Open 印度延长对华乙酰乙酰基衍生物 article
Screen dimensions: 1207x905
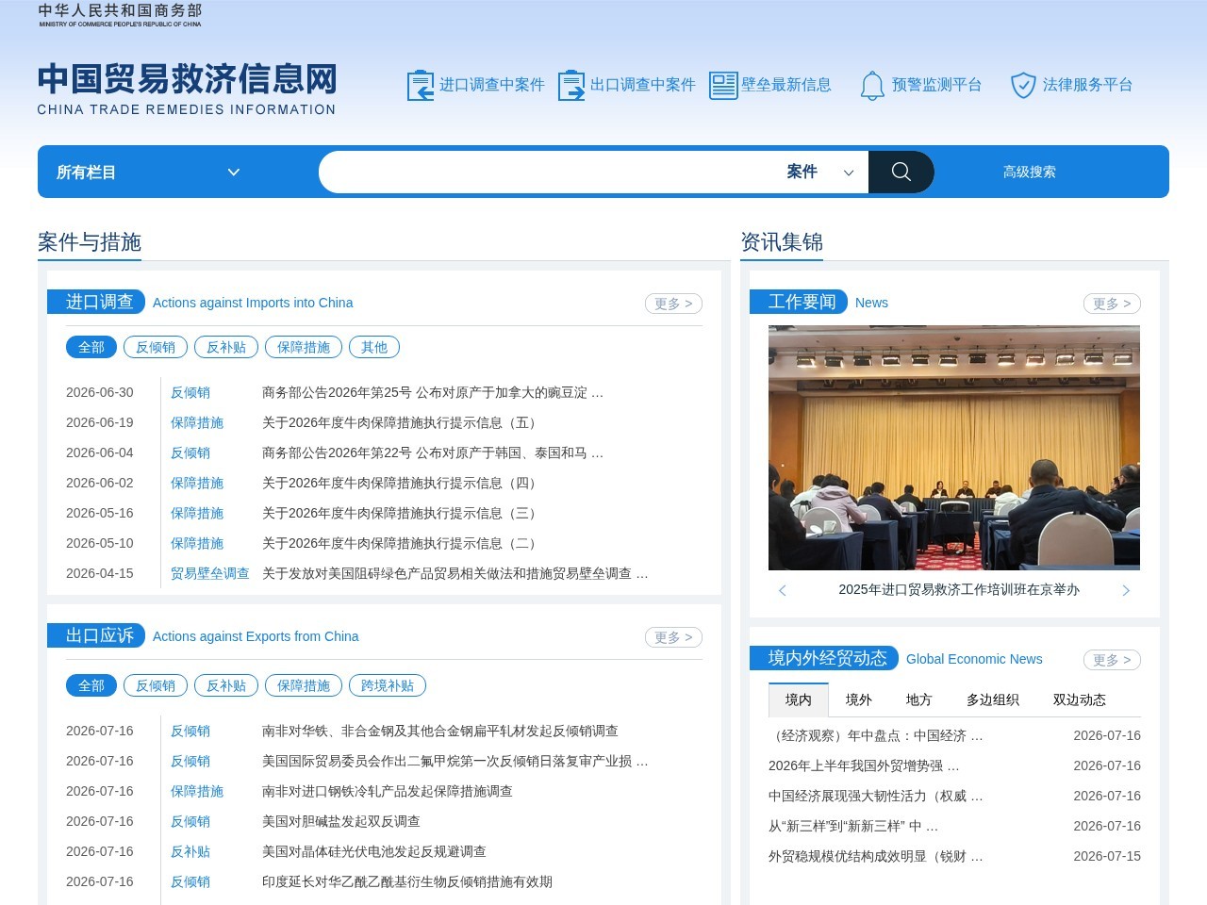407,881
